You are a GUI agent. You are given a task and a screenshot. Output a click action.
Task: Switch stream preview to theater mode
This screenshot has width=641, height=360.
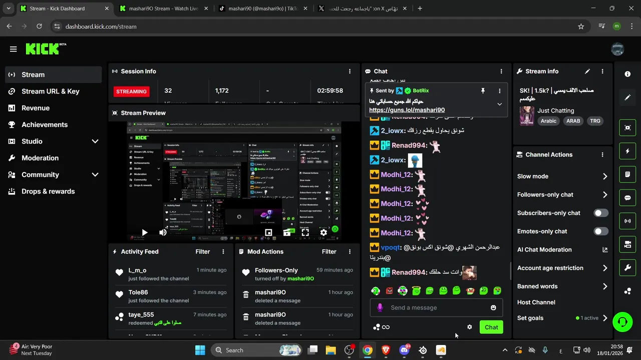[x=287, y=232]
